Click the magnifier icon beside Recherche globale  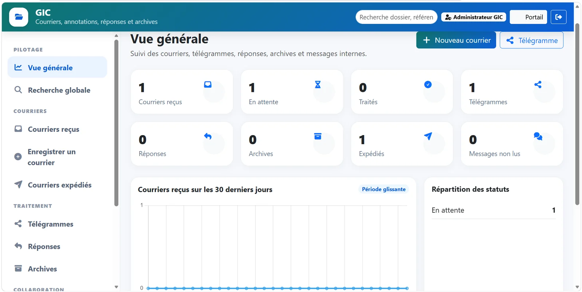click(18, 90)
